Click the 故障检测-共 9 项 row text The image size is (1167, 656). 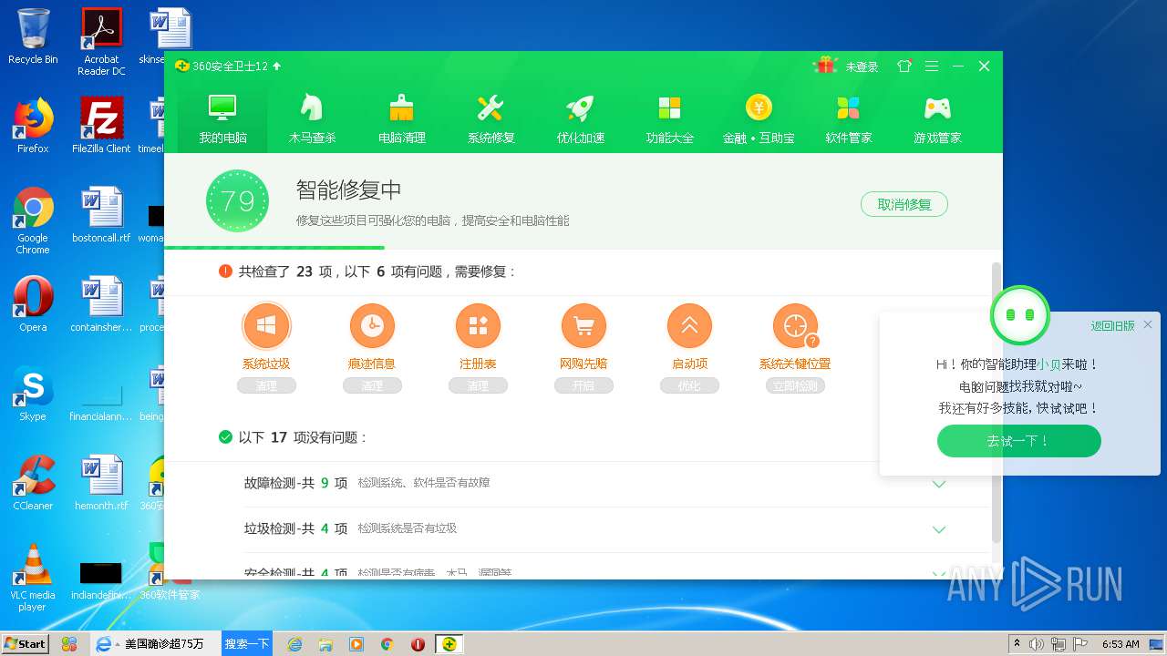[295, 483]
